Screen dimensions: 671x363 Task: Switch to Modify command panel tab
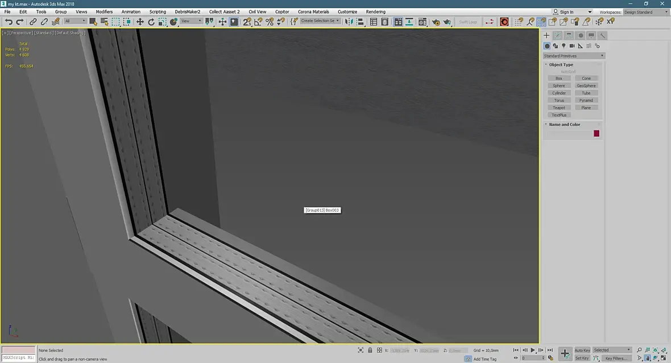(x=558, y=35)
